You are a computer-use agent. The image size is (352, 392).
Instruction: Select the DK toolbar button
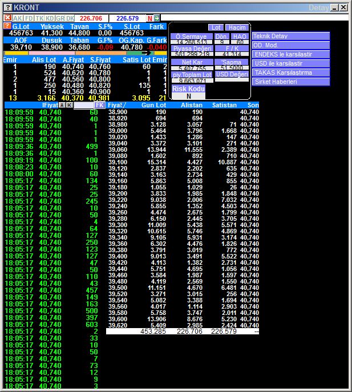pyautogui.click(x=70, y=18)
